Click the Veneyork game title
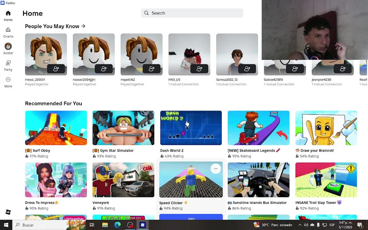 pos(101,203)
